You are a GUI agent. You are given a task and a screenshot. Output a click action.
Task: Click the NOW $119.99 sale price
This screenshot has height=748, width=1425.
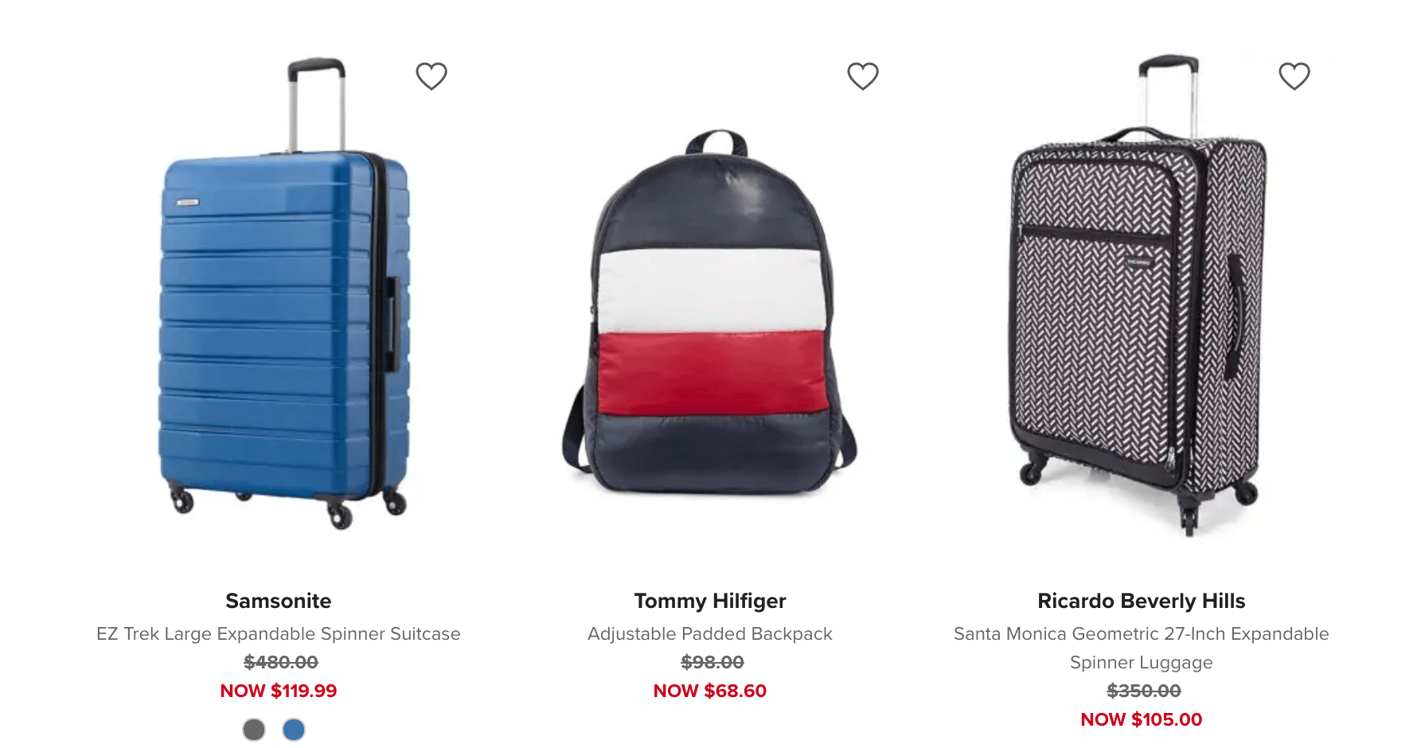pos(279,691)
